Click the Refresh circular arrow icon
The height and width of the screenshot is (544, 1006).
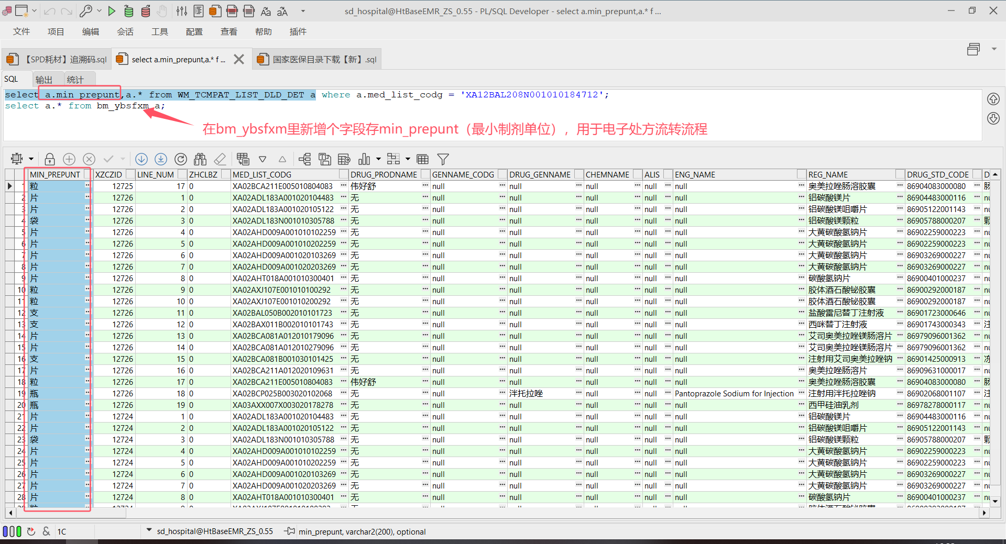(x=181, y=159)
